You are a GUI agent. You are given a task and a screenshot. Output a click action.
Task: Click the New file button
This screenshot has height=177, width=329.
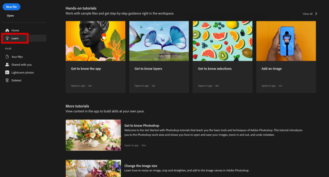[x=11, y=7]
